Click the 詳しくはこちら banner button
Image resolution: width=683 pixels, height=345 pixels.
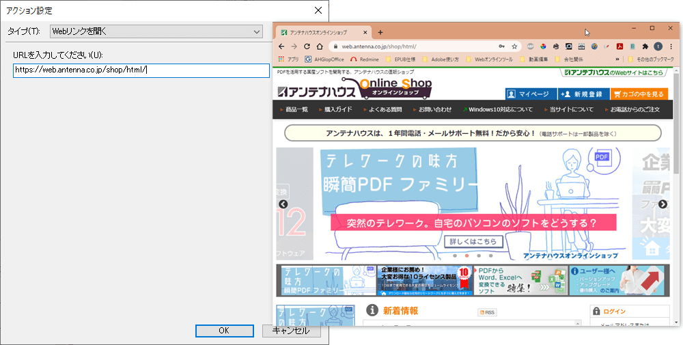pyautogui.click(x=473, y=242)
